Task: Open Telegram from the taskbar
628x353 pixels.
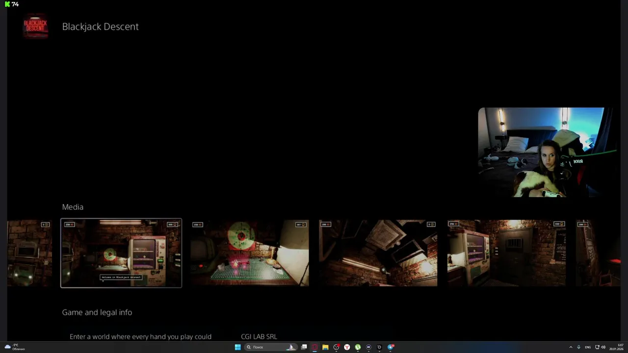Action: point(391,347)
